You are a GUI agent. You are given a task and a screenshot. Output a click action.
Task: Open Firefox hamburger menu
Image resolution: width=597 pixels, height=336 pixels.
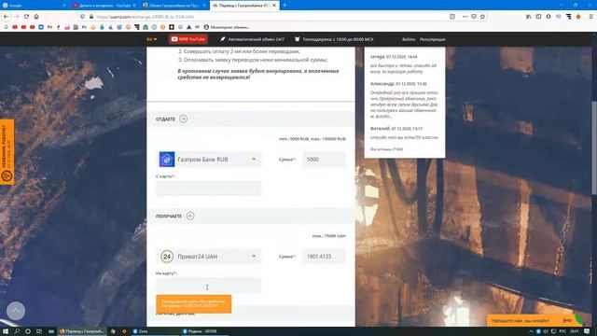590,17
